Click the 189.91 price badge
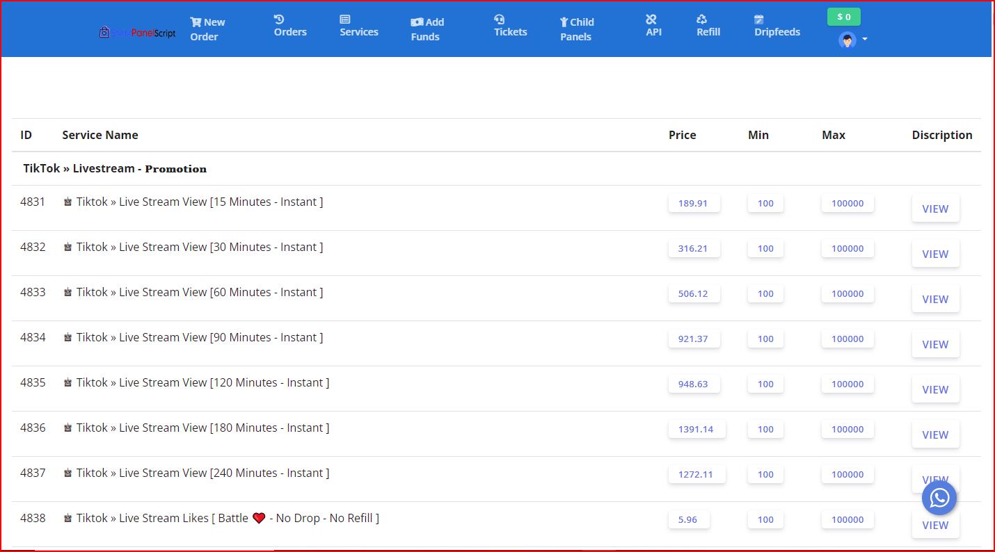The height and width of the screenshot is (552, 995). tap(693, 204)
